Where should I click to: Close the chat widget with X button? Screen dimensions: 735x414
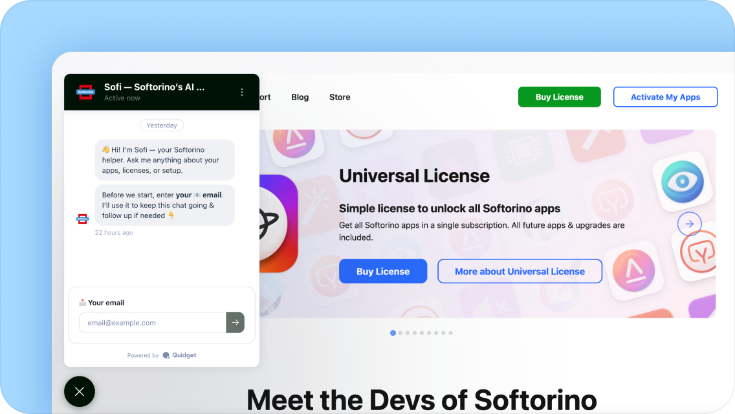80,391
